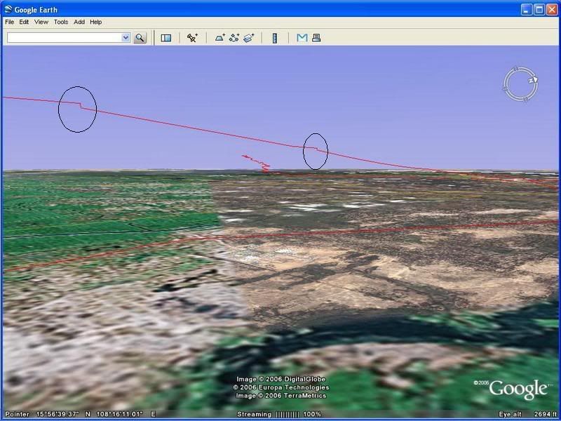Click the Streaming progress indicator bars
This screenshot has width=561, height=421.
(288, 414)
